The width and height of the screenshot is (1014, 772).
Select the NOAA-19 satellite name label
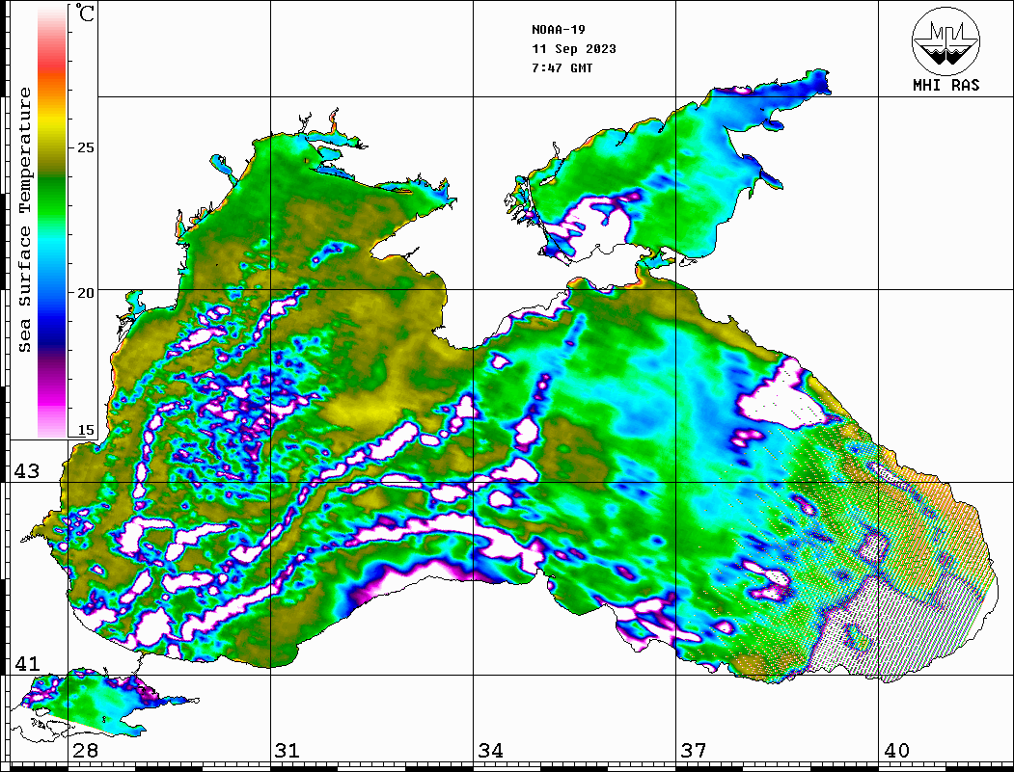pos(559,30)
